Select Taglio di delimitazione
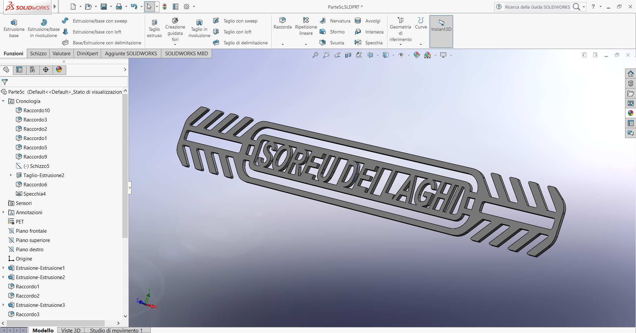636x333 pixels. pos(240,43)
